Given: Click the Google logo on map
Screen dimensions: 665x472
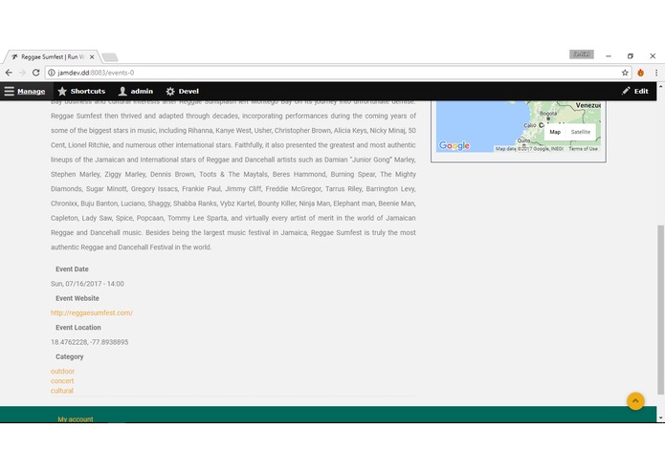Looking at the screenshot, I should pyautogui.click(x=454, y=145).
